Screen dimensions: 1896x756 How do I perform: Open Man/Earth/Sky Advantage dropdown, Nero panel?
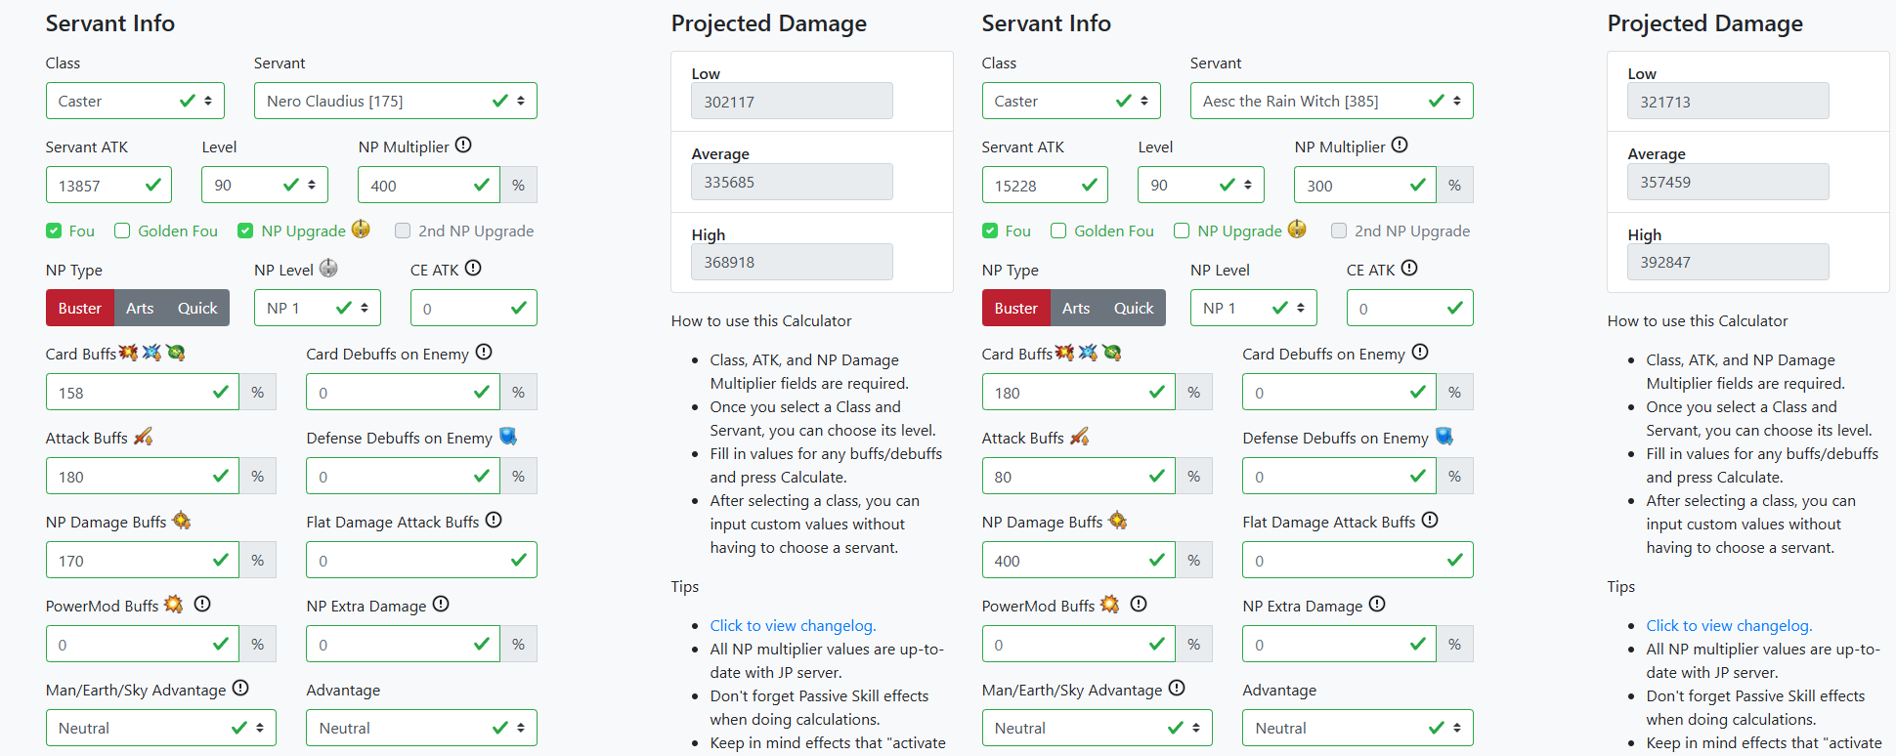(x=161, y=728)
